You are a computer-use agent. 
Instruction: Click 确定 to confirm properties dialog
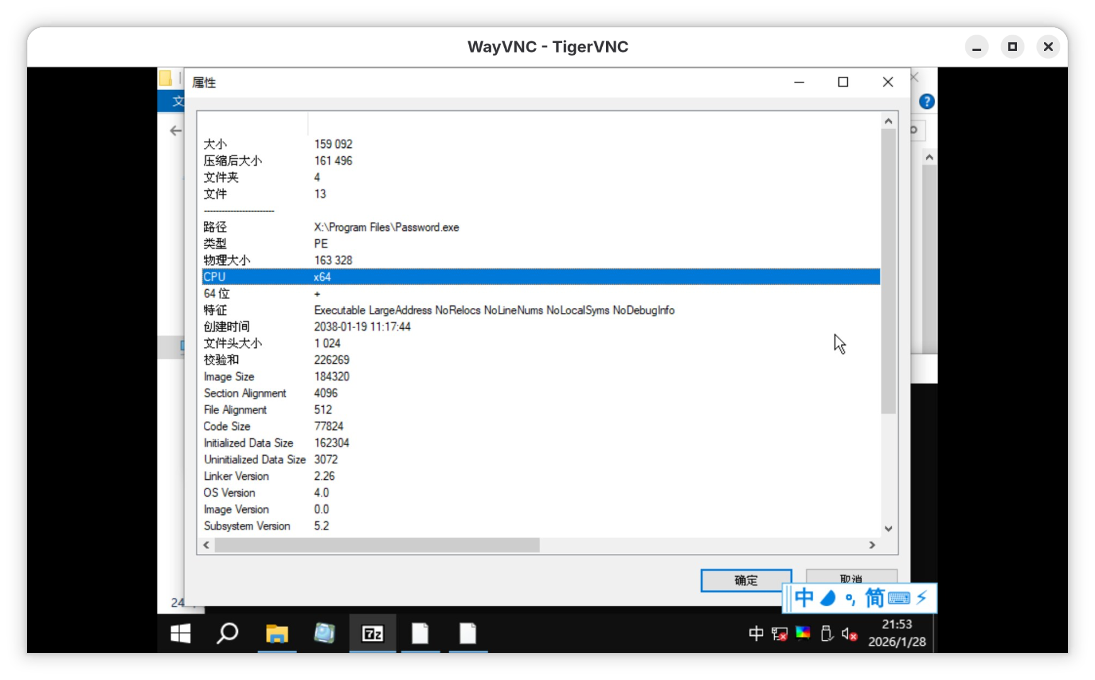746,580
